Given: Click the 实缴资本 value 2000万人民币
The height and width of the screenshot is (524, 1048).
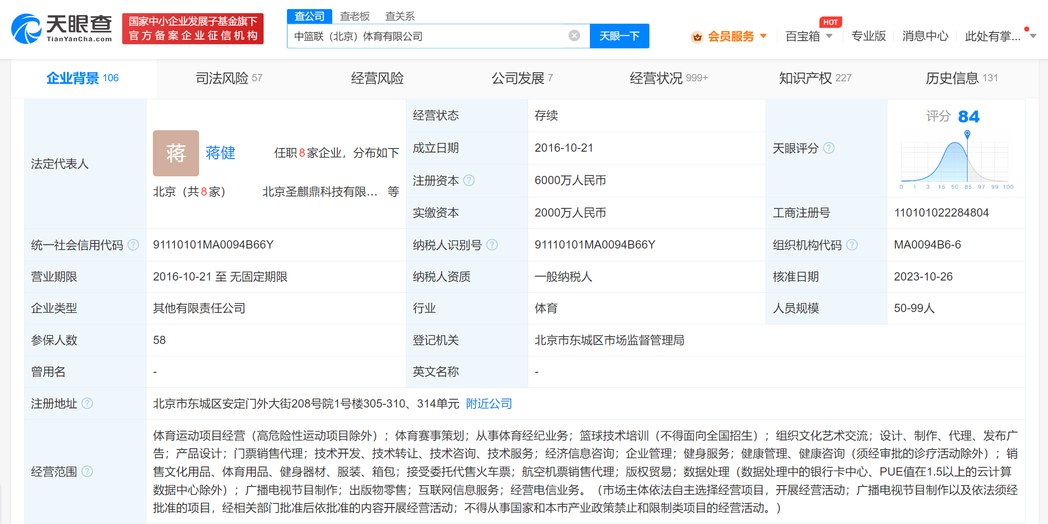Looking at the screenshot, I should coord(570,213).
